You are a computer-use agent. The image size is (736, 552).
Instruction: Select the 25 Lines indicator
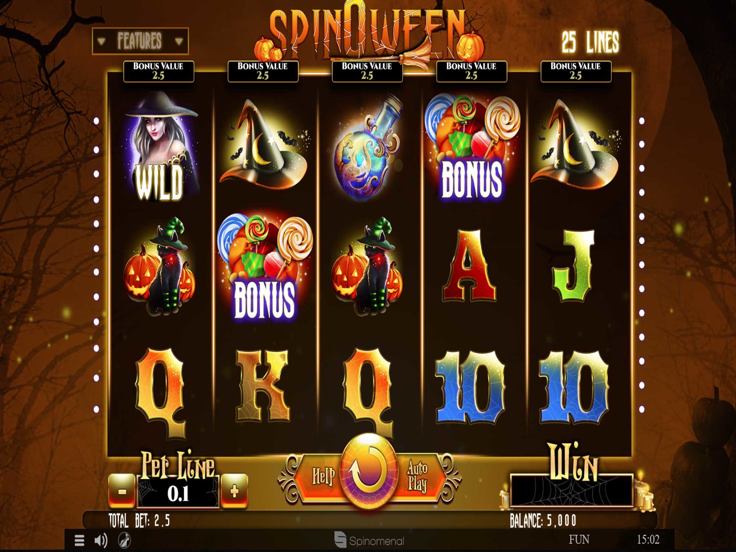(590, 42)
